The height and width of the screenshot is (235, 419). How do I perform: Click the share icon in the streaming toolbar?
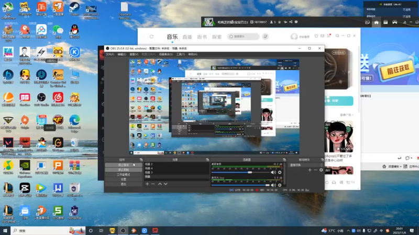[x=291, y=22]
